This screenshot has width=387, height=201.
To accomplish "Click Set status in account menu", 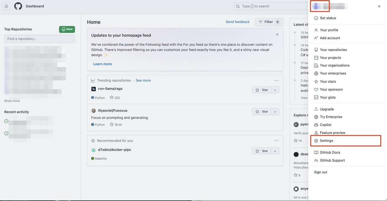I will click(x=328, y=18).
